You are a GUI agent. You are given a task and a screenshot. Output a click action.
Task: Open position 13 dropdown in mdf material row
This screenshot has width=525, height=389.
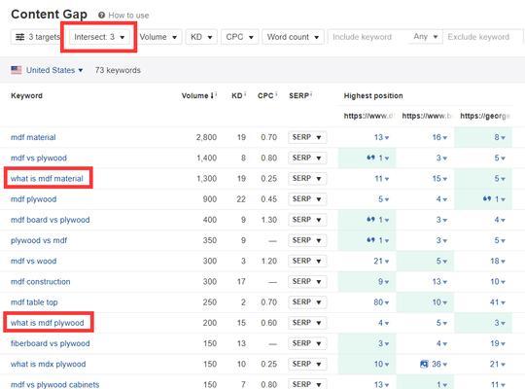click(x=381, y=137)
